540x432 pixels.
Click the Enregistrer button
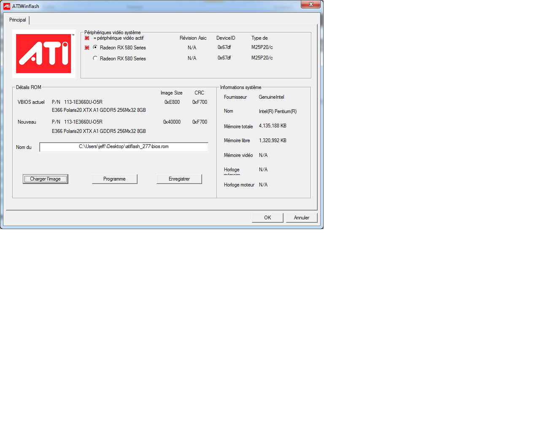(179, 179)
